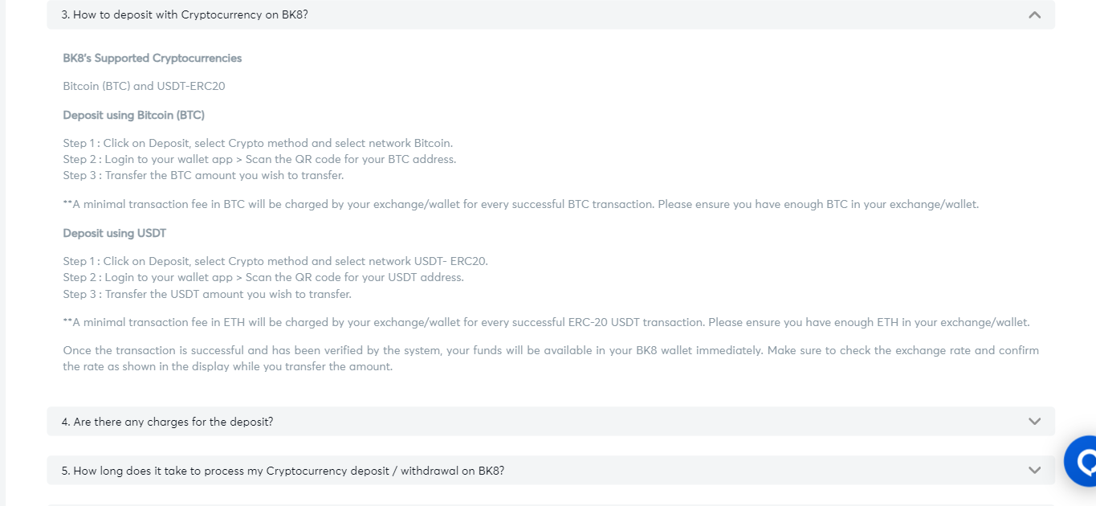Click Step 2 about scanning USDT address QR
Image resolution: width=1096 pixels, height=506 pixels.
(x=263, y=277)
